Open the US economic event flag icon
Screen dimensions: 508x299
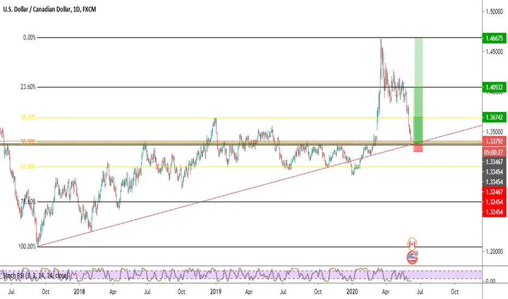pos(412,258)
